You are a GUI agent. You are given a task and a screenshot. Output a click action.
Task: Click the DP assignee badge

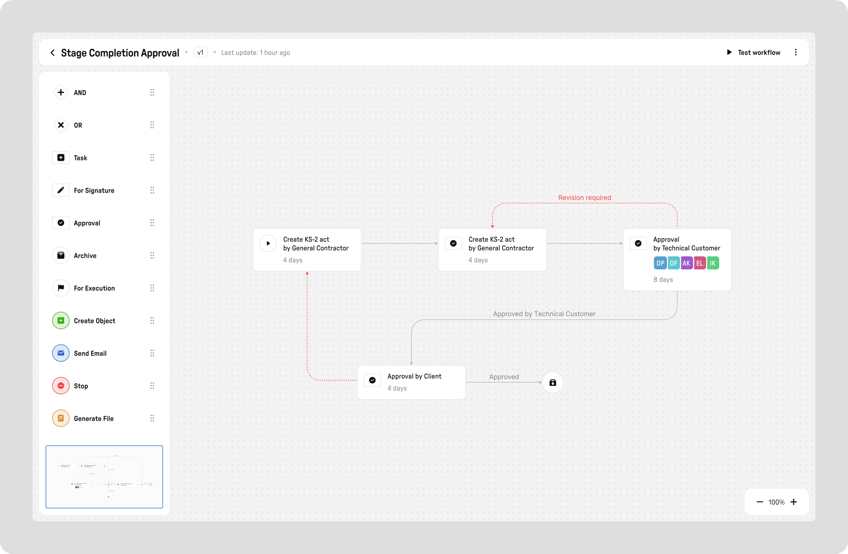[660, 263]
